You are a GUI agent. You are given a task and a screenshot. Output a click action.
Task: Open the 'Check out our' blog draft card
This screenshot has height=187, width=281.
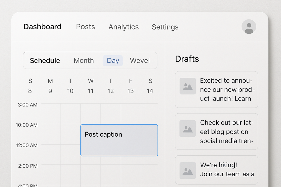click(x=217, y=131)
